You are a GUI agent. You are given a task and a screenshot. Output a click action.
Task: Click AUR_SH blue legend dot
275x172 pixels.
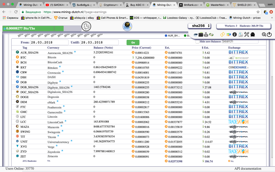[166, 36]
